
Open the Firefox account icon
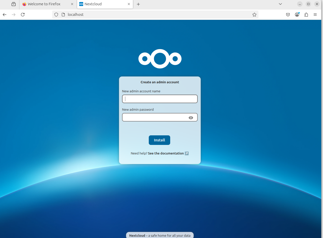297,15
